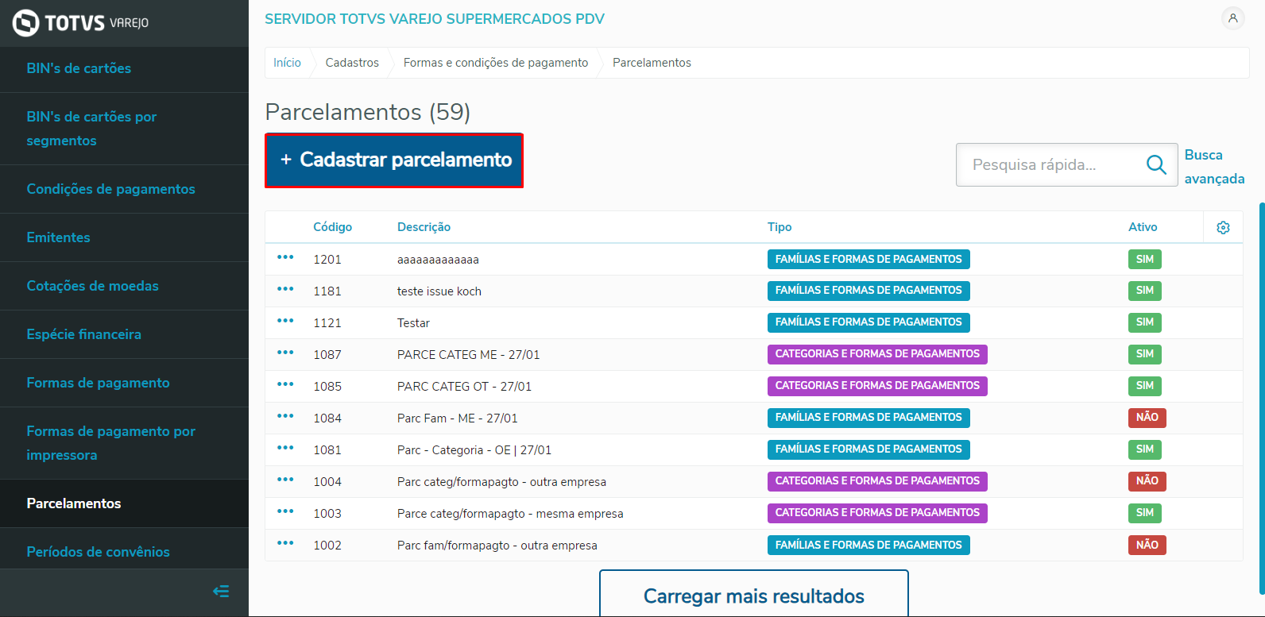Click description 'aaaaaaaaaaaaa'
This screenshot has width=1265, height=617.
point(438,260)
